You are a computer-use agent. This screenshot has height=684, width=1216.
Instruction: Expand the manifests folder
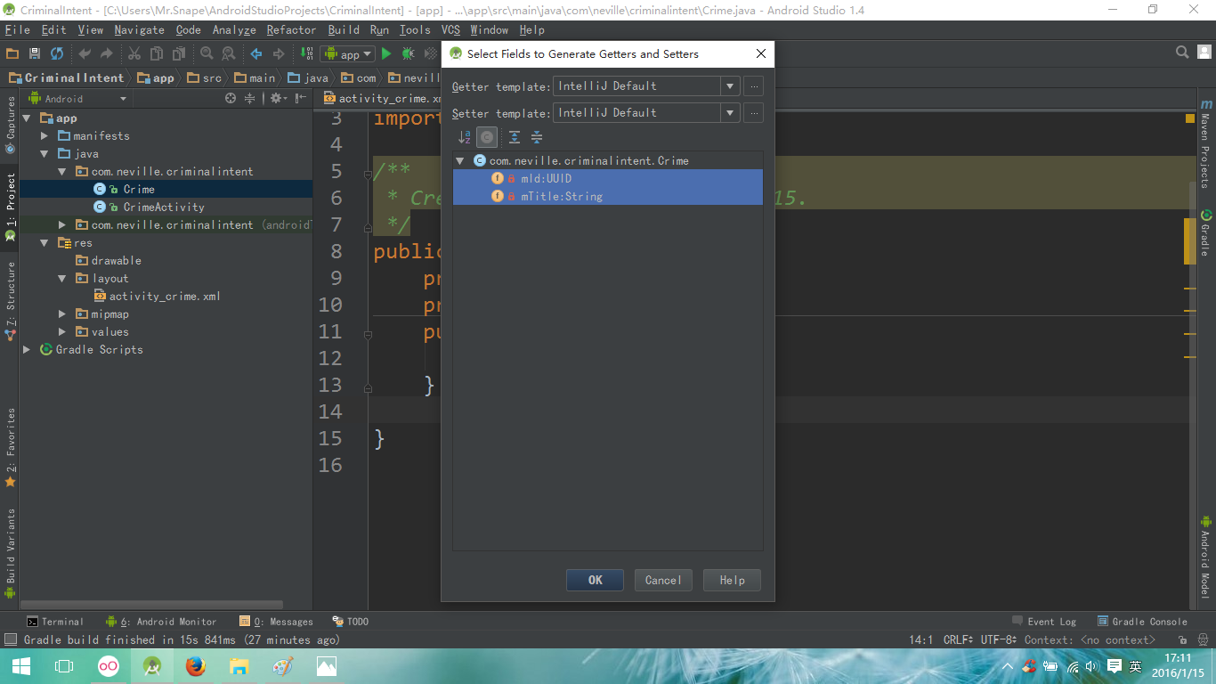coord(45,136)
